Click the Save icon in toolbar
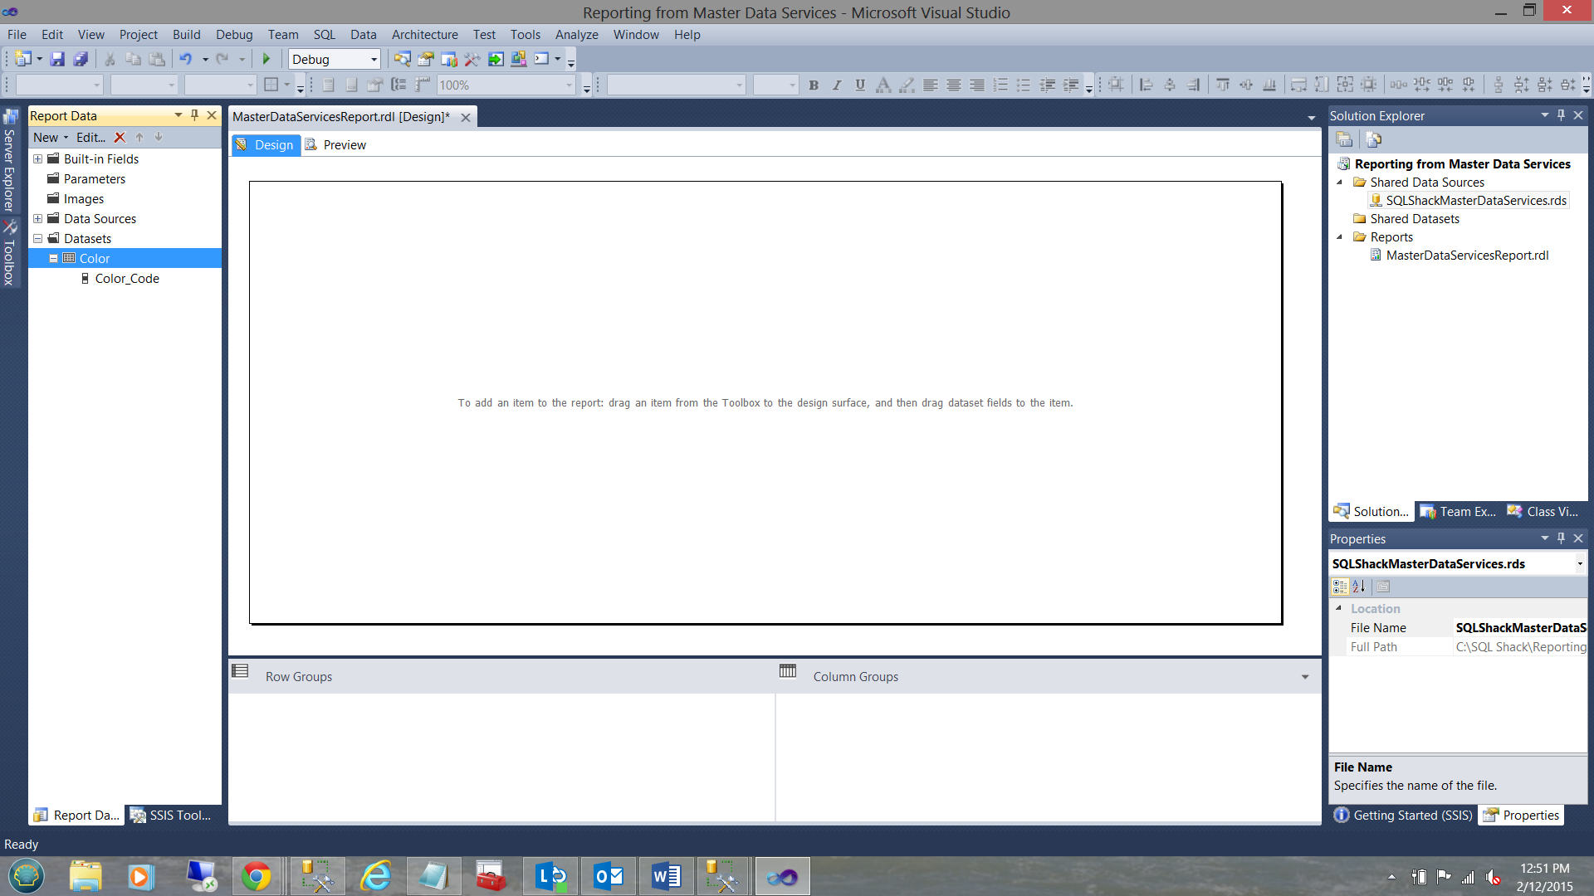Screen dimensions: 1594x896 coord(57,59)
